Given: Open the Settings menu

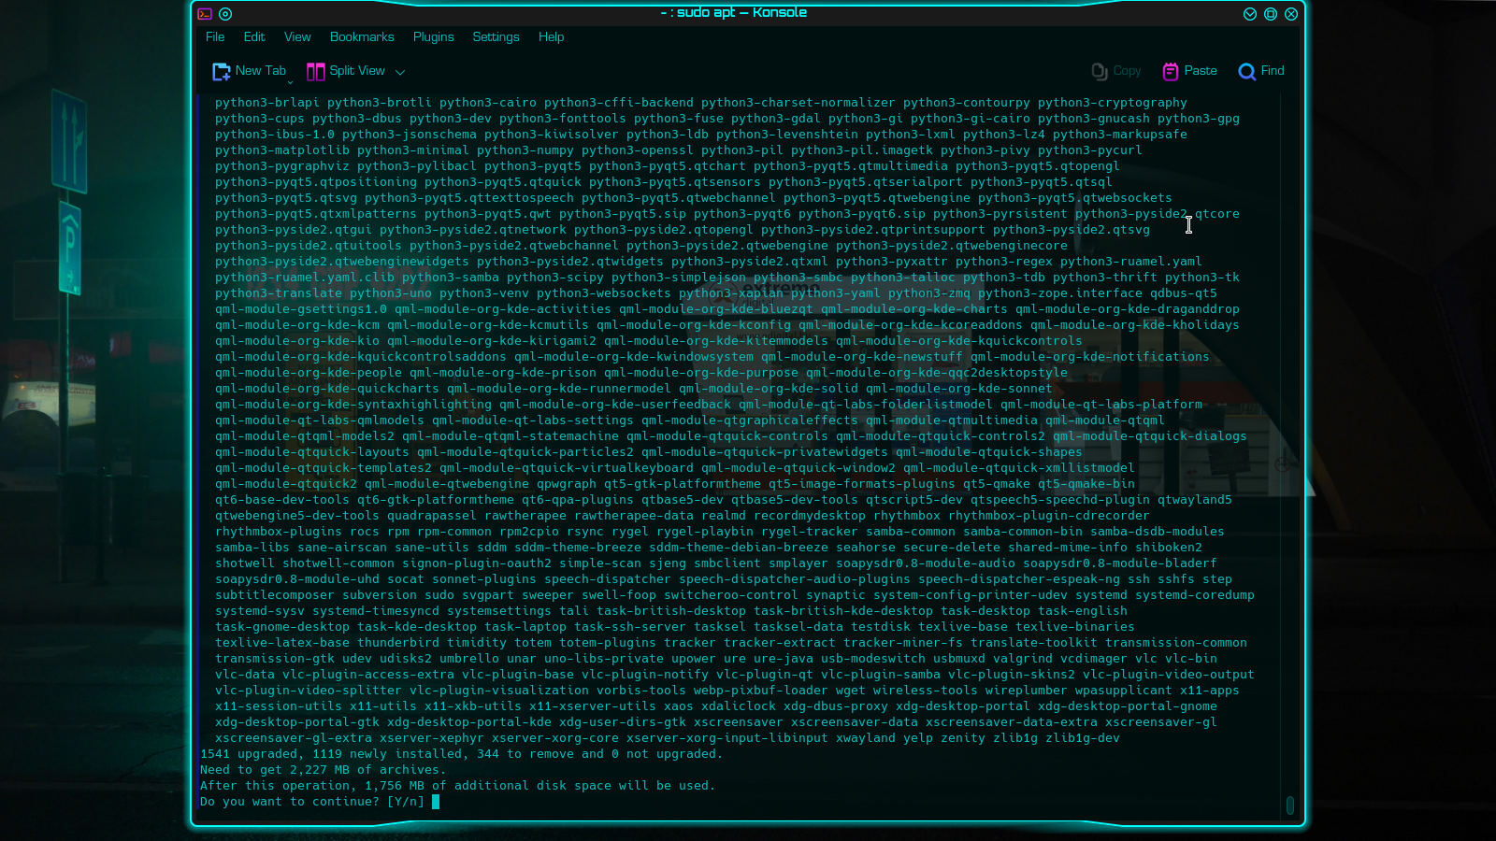Looking at the screenshot, I should 496,37.
